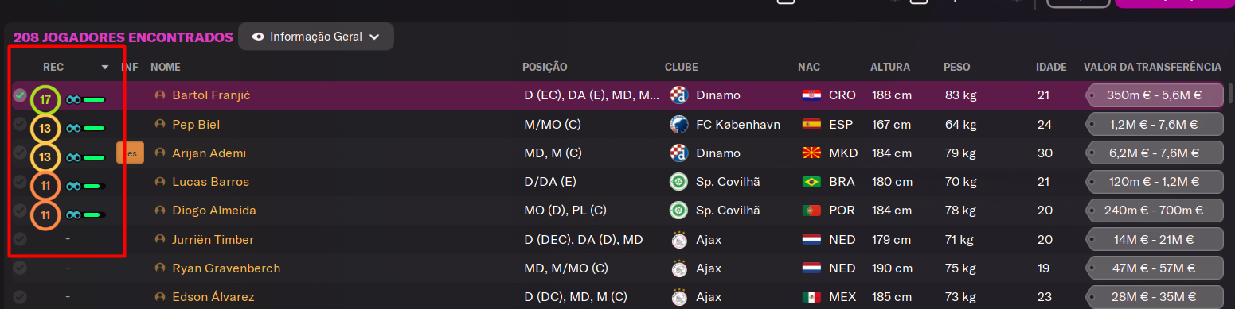
Task: Click the REC column sort arrow
Action: click(x=105, y=68)
